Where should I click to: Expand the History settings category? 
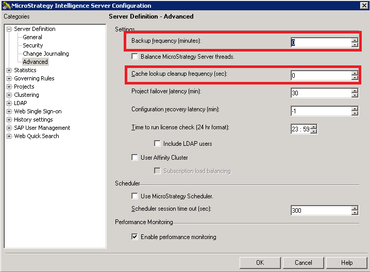(9, 120)
